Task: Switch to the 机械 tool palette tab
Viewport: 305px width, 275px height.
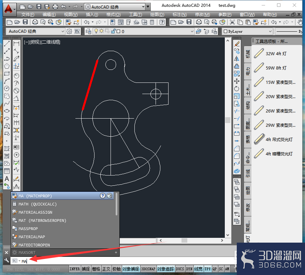Action: [x=248, y=54]
